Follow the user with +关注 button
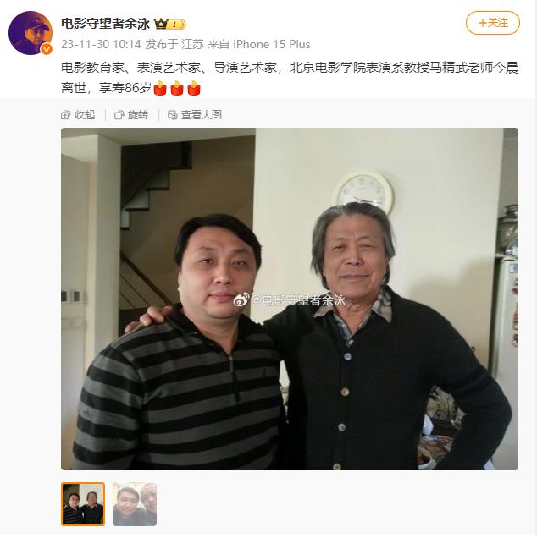Screen dimensions: 537x538 coord(493,23)
